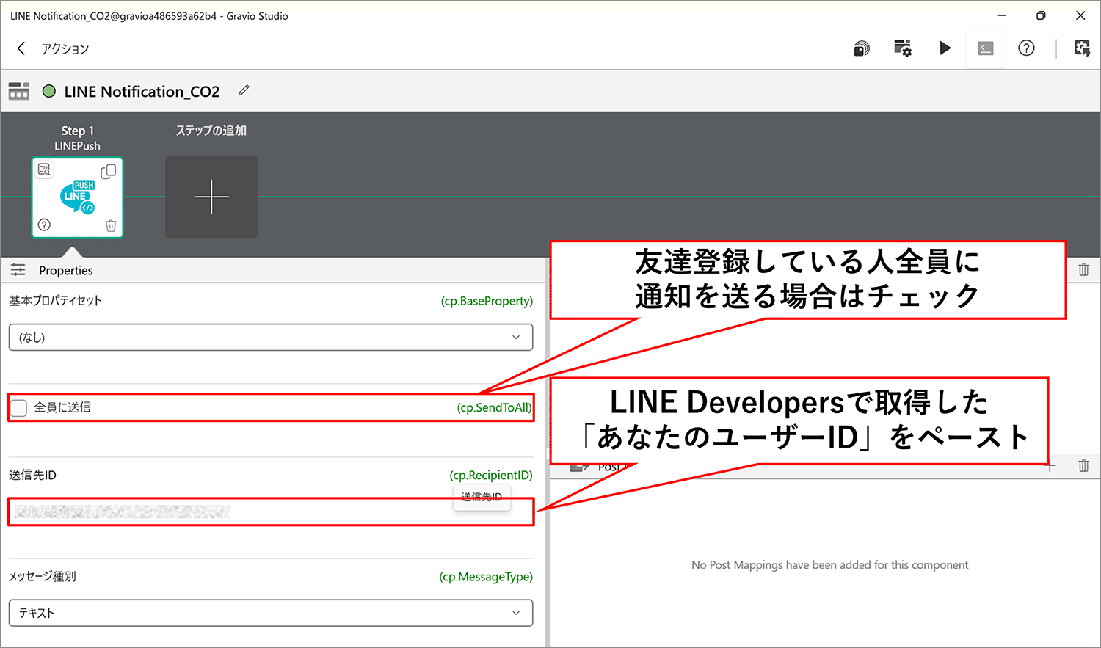This screenshot has width=1101, height=648.
Task: Toggle the console output panel icon
Action: click(x=986, y=48)
